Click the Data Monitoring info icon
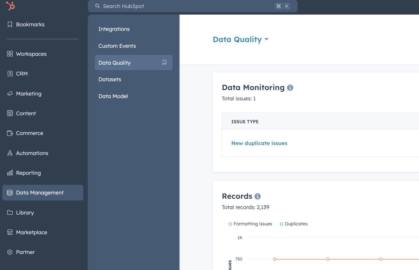This screenshot has height=270, width=419. tap(290, 88)
